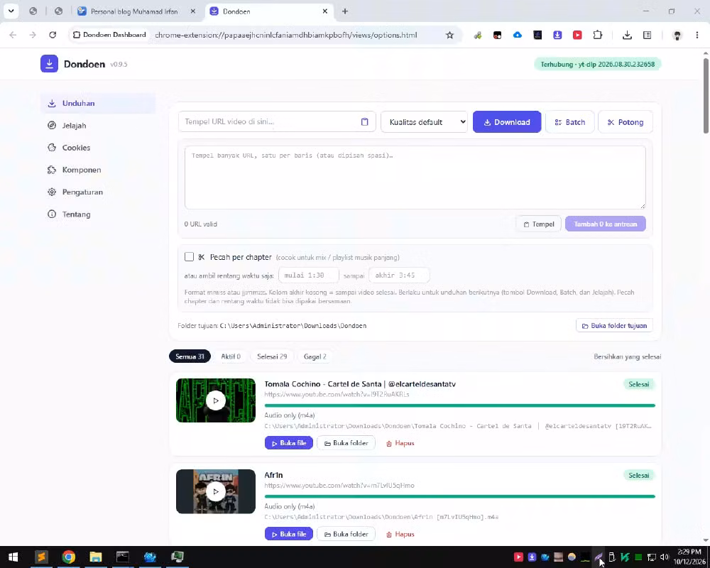The height and width of the screenshot is (568, 710).
Task: Click the Dondoen logo icon
Action: [x=50, y=64]
